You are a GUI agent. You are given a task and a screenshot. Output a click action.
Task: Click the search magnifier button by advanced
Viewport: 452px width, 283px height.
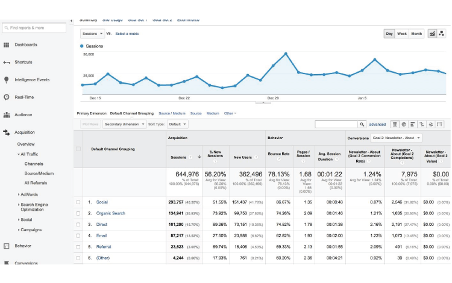coord(362,125)
